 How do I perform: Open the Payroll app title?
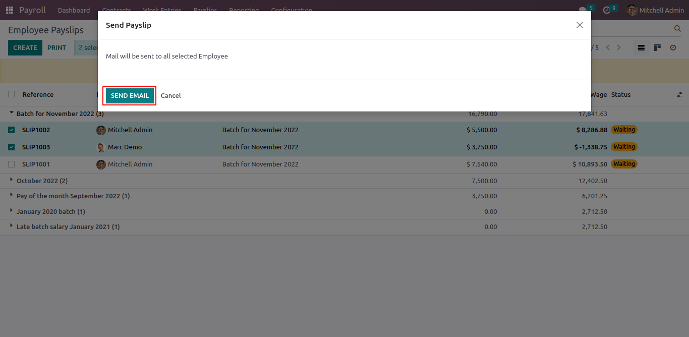pos(32,10)
